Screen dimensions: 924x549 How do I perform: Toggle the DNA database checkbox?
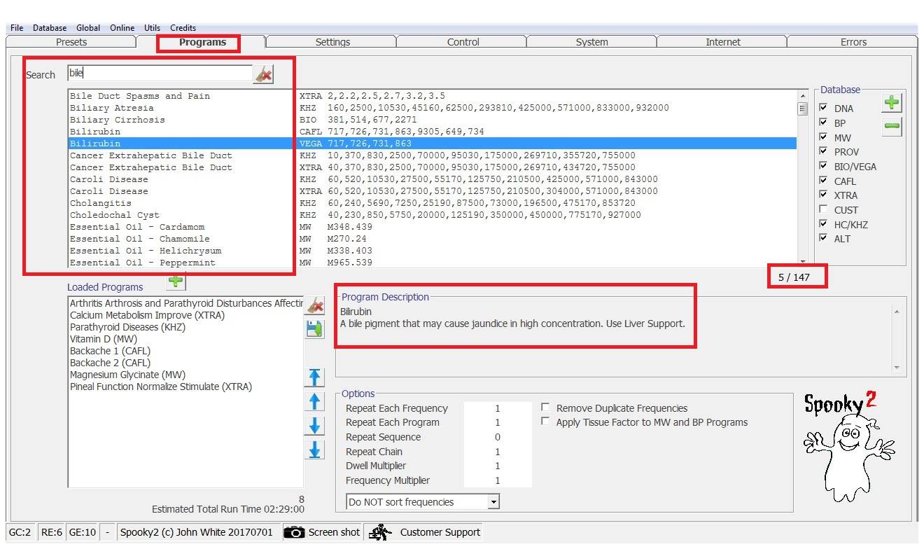[823, 109]
